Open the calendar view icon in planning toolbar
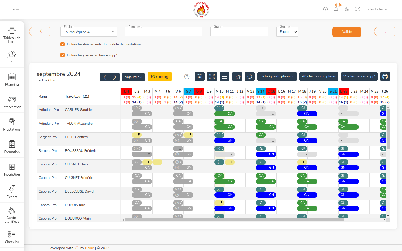 click(200, 77)
